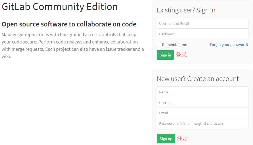Click the Manage git repositories description paragraph
253x145 pixels.
pos(73,45)
